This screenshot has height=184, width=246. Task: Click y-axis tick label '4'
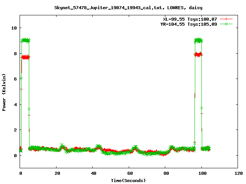click(15, 105)
